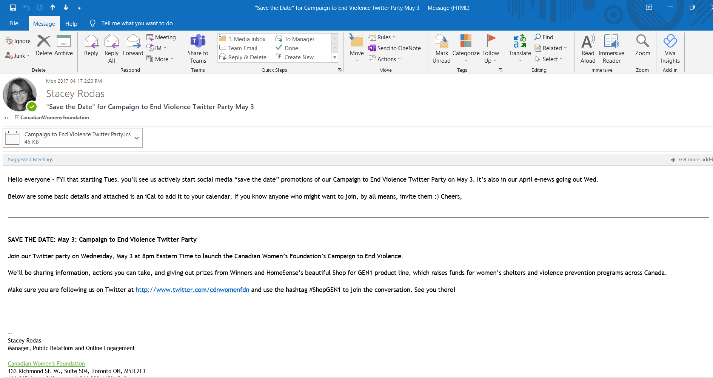
Task: Expand the CanadianWomensFoundation recipient group
Action: point(17,117)
